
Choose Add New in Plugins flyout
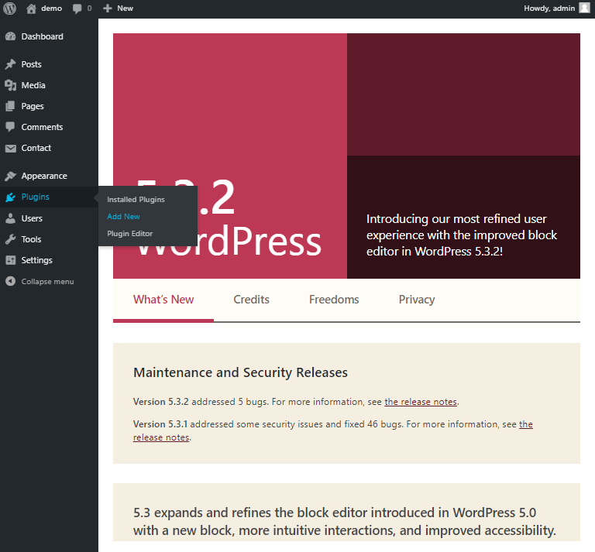[x=123, y=217]
